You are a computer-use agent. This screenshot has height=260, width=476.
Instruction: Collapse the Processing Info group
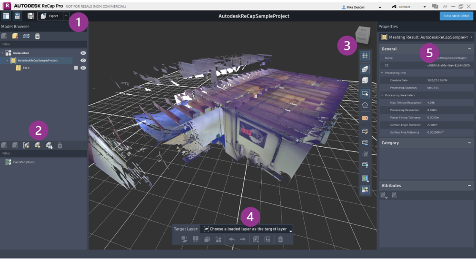point(382,73)
